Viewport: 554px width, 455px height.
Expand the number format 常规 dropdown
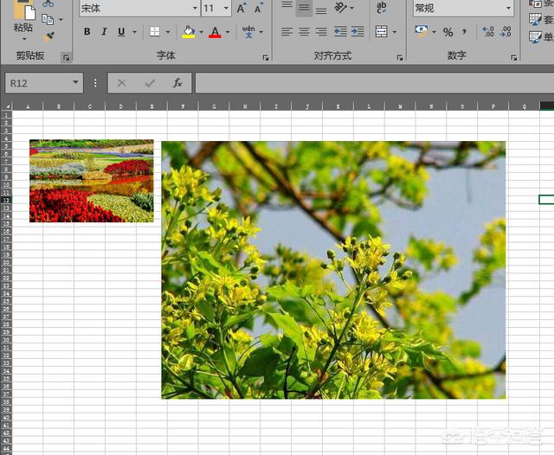click(508, 9)
